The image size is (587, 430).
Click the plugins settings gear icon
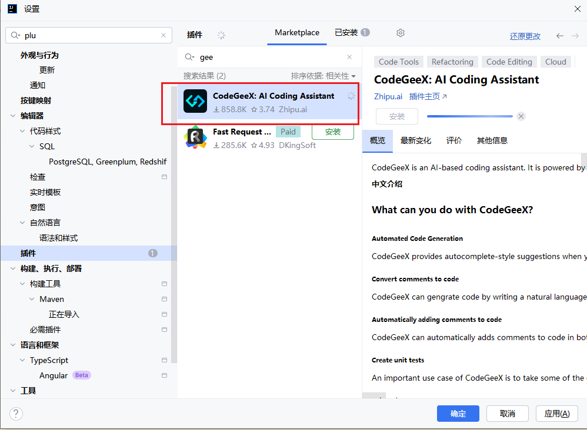(400, 33)
